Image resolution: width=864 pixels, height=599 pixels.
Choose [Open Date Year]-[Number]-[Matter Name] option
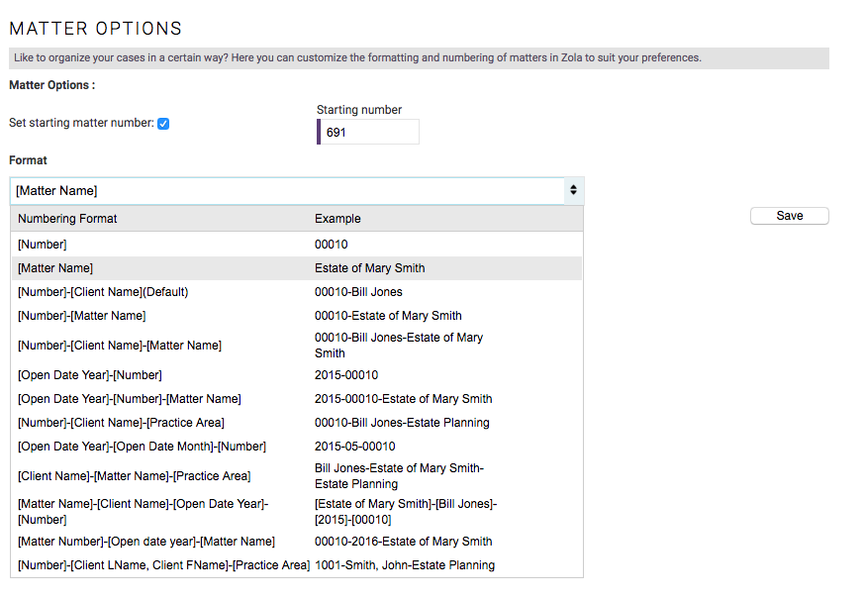click(x=297, y=399)
